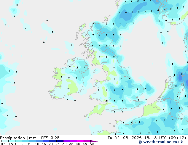Click the 0.1–0.5 mm palest legend swatch

(x=5, y=141)
